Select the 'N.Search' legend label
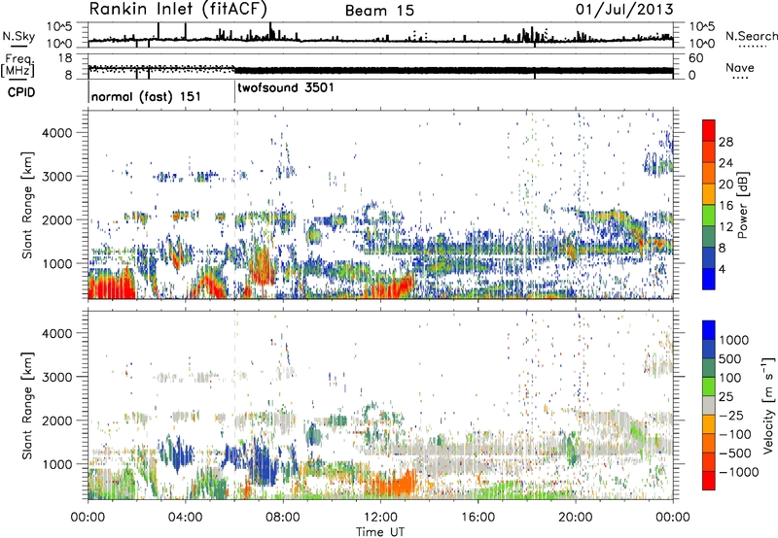This screenshot has height=538, width=778. [x=751, y=36]
